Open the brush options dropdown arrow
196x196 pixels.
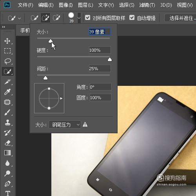click(x=79, y=18)
